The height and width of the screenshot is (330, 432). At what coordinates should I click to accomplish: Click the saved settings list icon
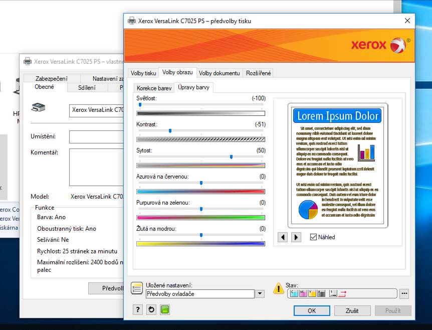(x=136, y=288)
